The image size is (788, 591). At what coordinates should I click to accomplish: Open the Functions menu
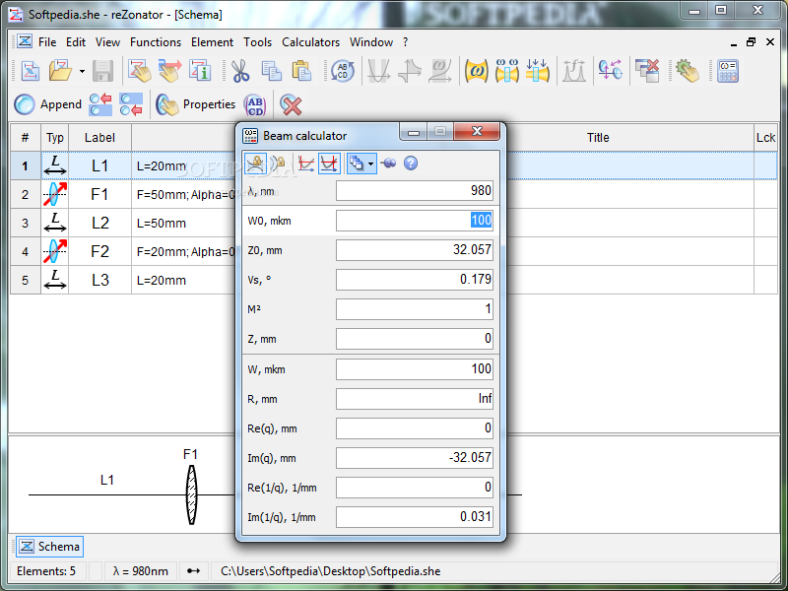156,42
